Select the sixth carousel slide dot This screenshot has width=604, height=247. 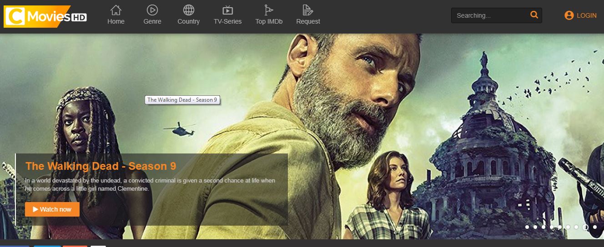pos(568,227)
